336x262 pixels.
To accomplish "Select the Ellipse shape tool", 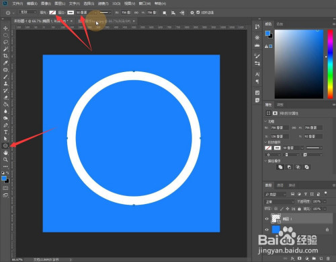I will pyautogui.click(x=5, y=145).
